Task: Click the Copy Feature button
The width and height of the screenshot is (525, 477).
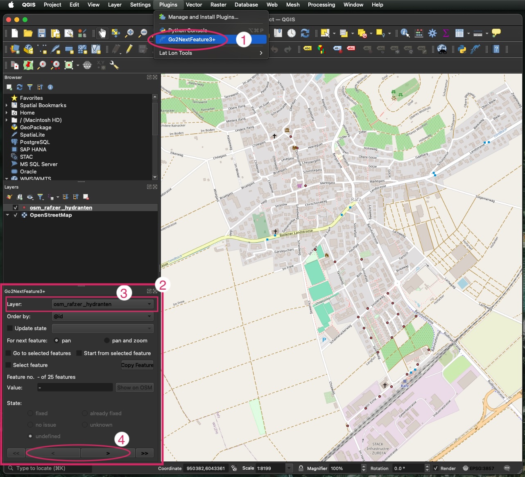Action: tap(137, 365)
